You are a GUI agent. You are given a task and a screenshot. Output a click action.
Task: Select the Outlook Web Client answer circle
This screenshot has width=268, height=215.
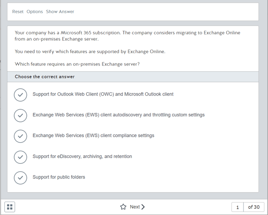click(21, 95)
